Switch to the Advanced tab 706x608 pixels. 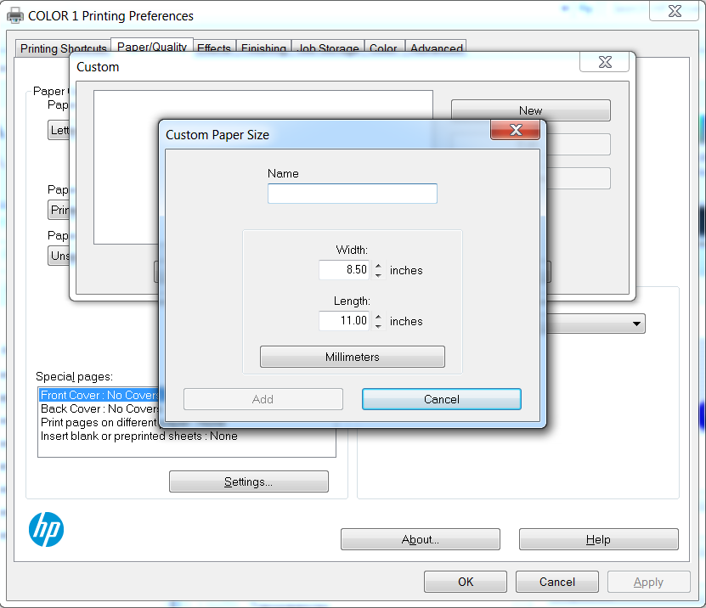(x=437, y=48)
